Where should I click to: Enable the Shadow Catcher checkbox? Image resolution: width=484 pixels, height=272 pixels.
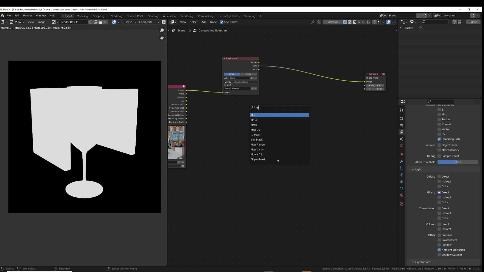click(x=439, y=255)
